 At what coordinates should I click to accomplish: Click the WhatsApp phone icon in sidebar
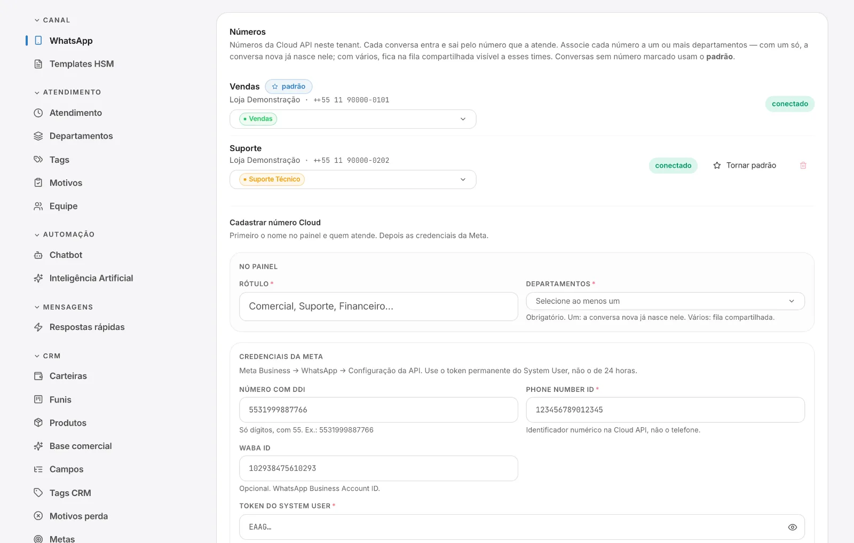[38, 41]
